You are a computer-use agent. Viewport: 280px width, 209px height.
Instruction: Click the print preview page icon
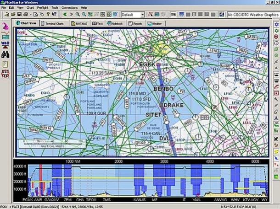click(35, 15)
